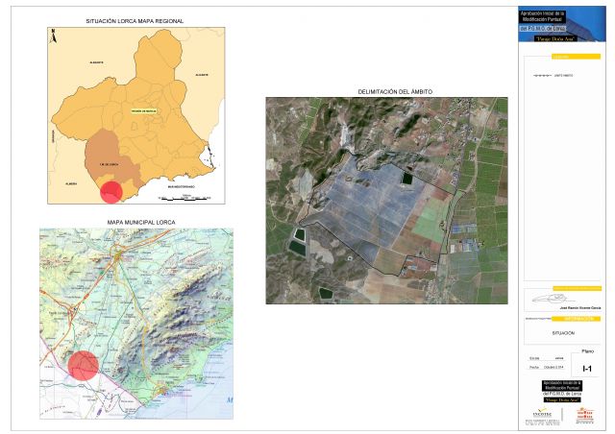This screenshot has width=615, height=434.
Task: Click the 'Situación' text in info box
Action: 562,333
